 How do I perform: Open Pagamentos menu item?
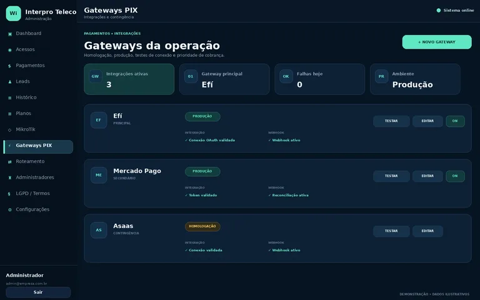(x=38, y=66)
